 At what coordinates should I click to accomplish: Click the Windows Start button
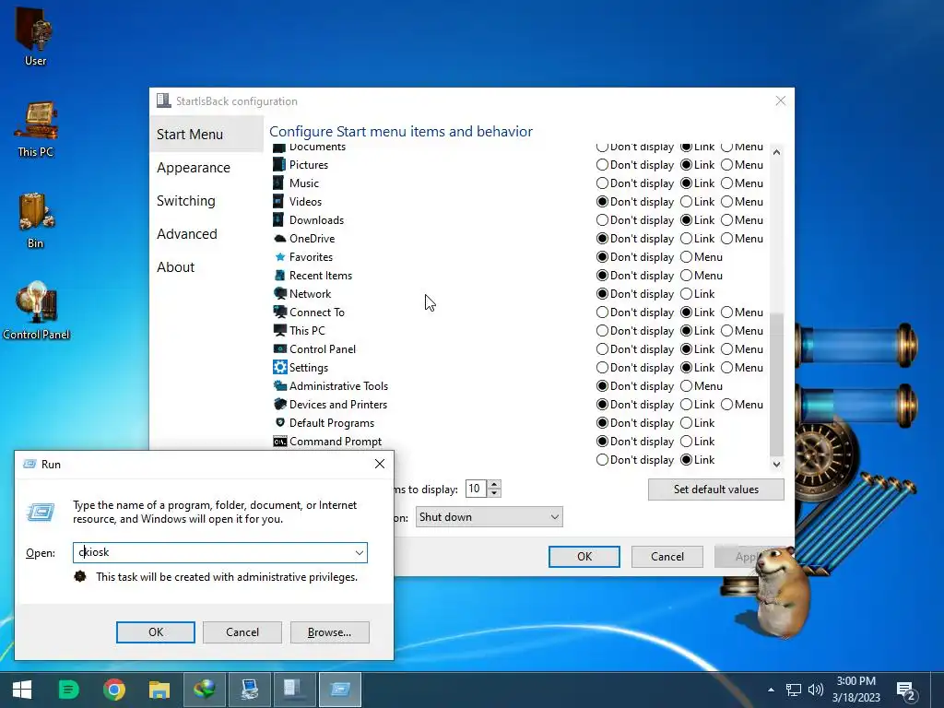click(x=22, y=690)
